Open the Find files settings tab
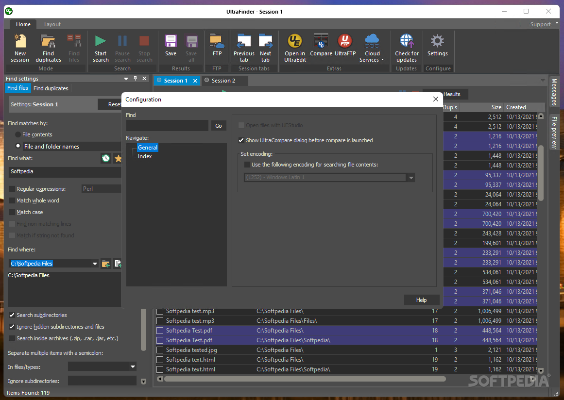This screenshot has width=564, height=400. [17, 88]
